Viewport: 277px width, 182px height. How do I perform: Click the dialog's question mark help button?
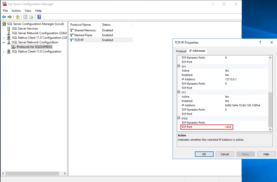(260, 43)
